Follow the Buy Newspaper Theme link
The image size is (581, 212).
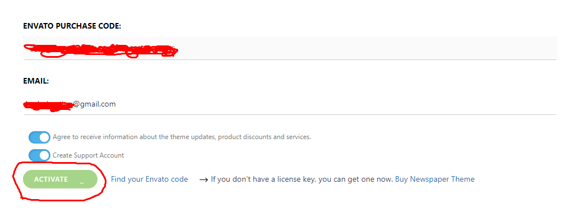point(435,179)
